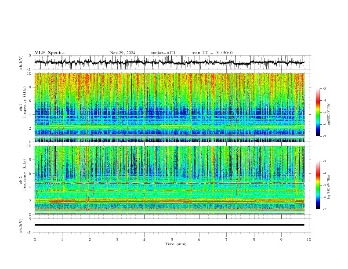This screenshot has width=348, height=269.
Task: Click the "7" tick on the time axis
Action: tap(227, 240)
